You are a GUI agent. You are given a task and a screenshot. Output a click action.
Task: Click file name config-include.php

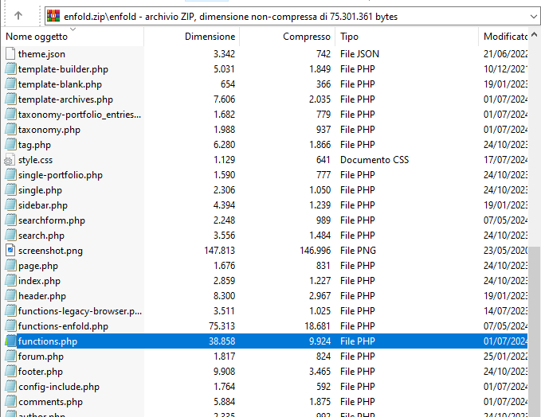[59, 387]
